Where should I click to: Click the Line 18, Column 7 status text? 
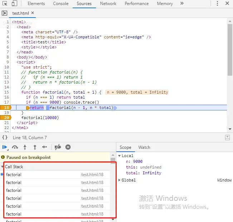[x=30, y=138]
